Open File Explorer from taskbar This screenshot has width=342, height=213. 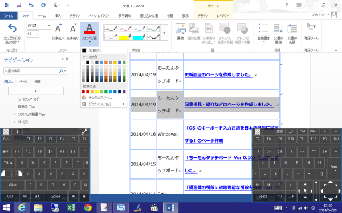coord(38,208)
